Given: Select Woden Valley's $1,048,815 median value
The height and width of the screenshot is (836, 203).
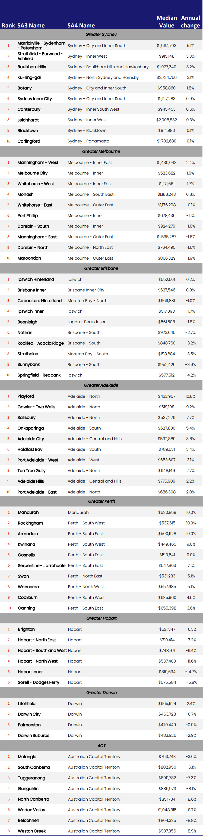Looking at the screenshot, I should coord(167,810).
